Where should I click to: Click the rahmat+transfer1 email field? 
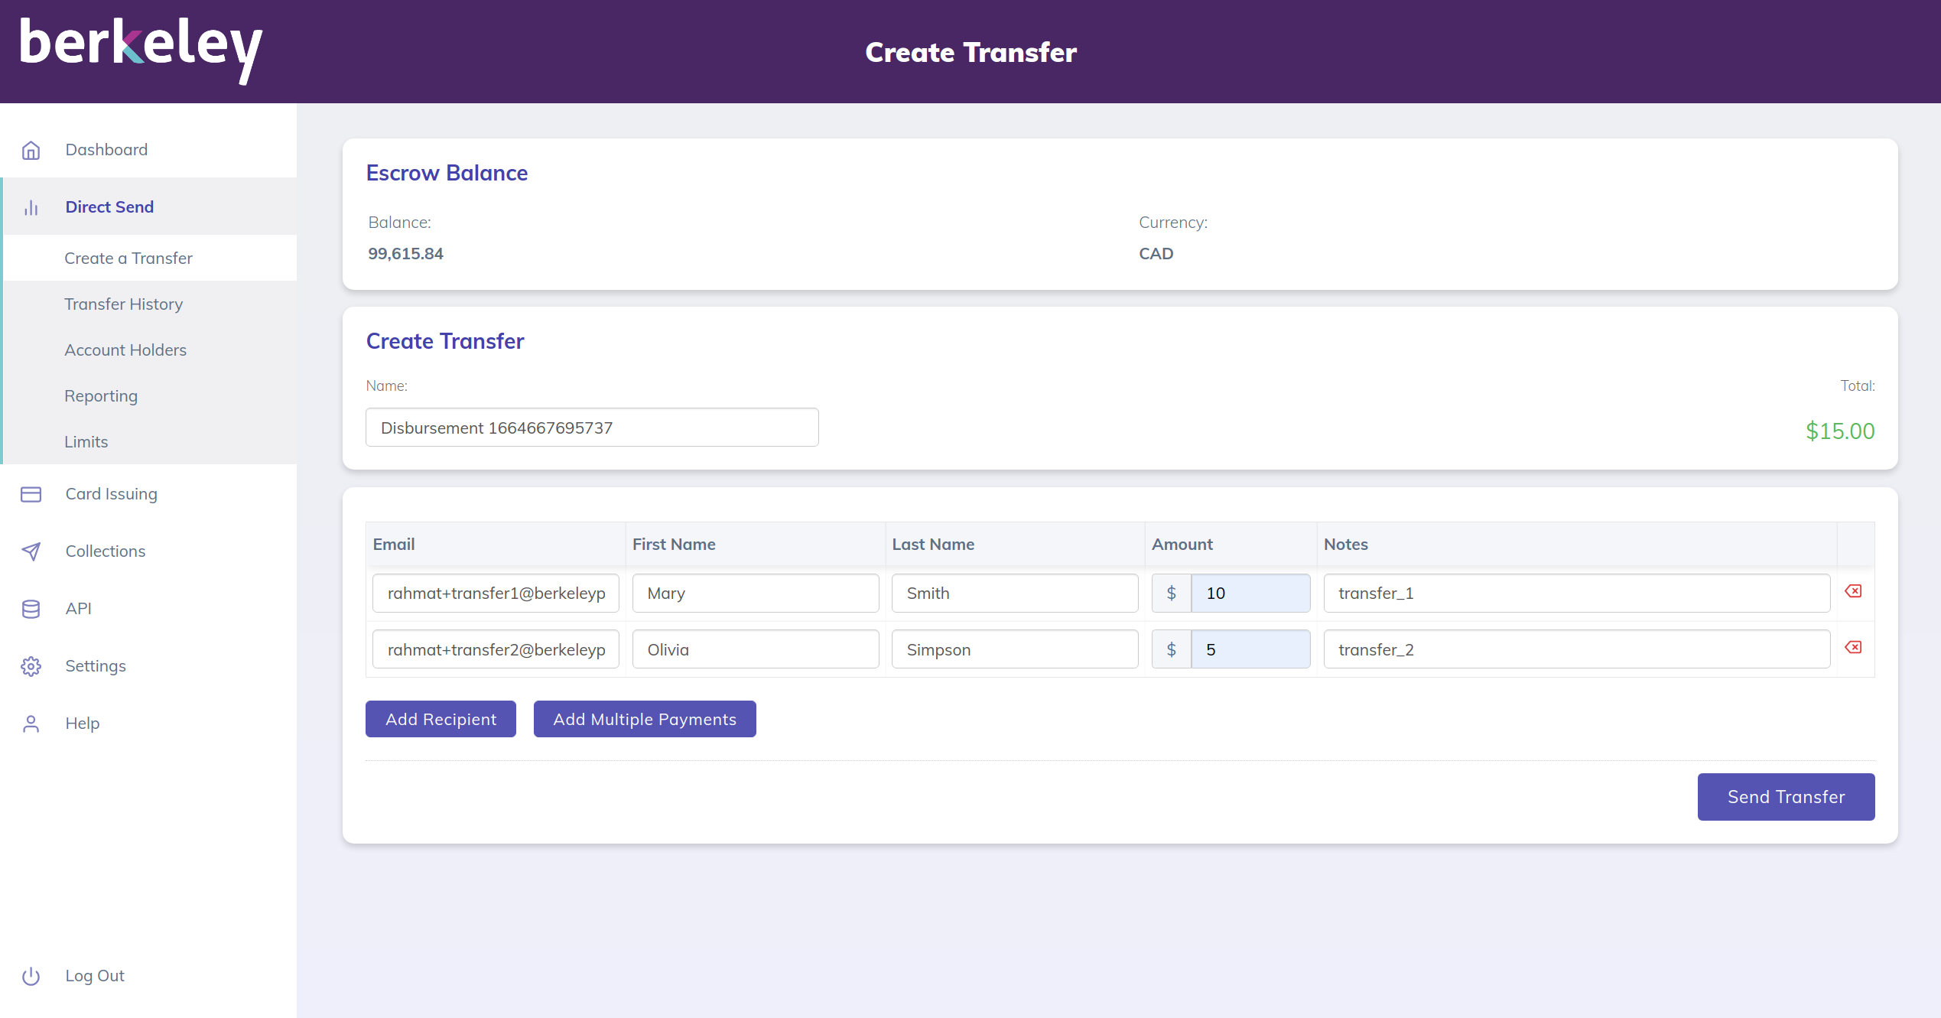click(496, 593)
